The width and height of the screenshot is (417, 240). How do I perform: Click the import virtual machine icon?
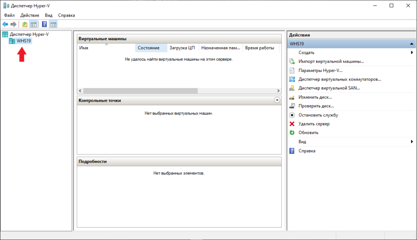pos(292,61)
